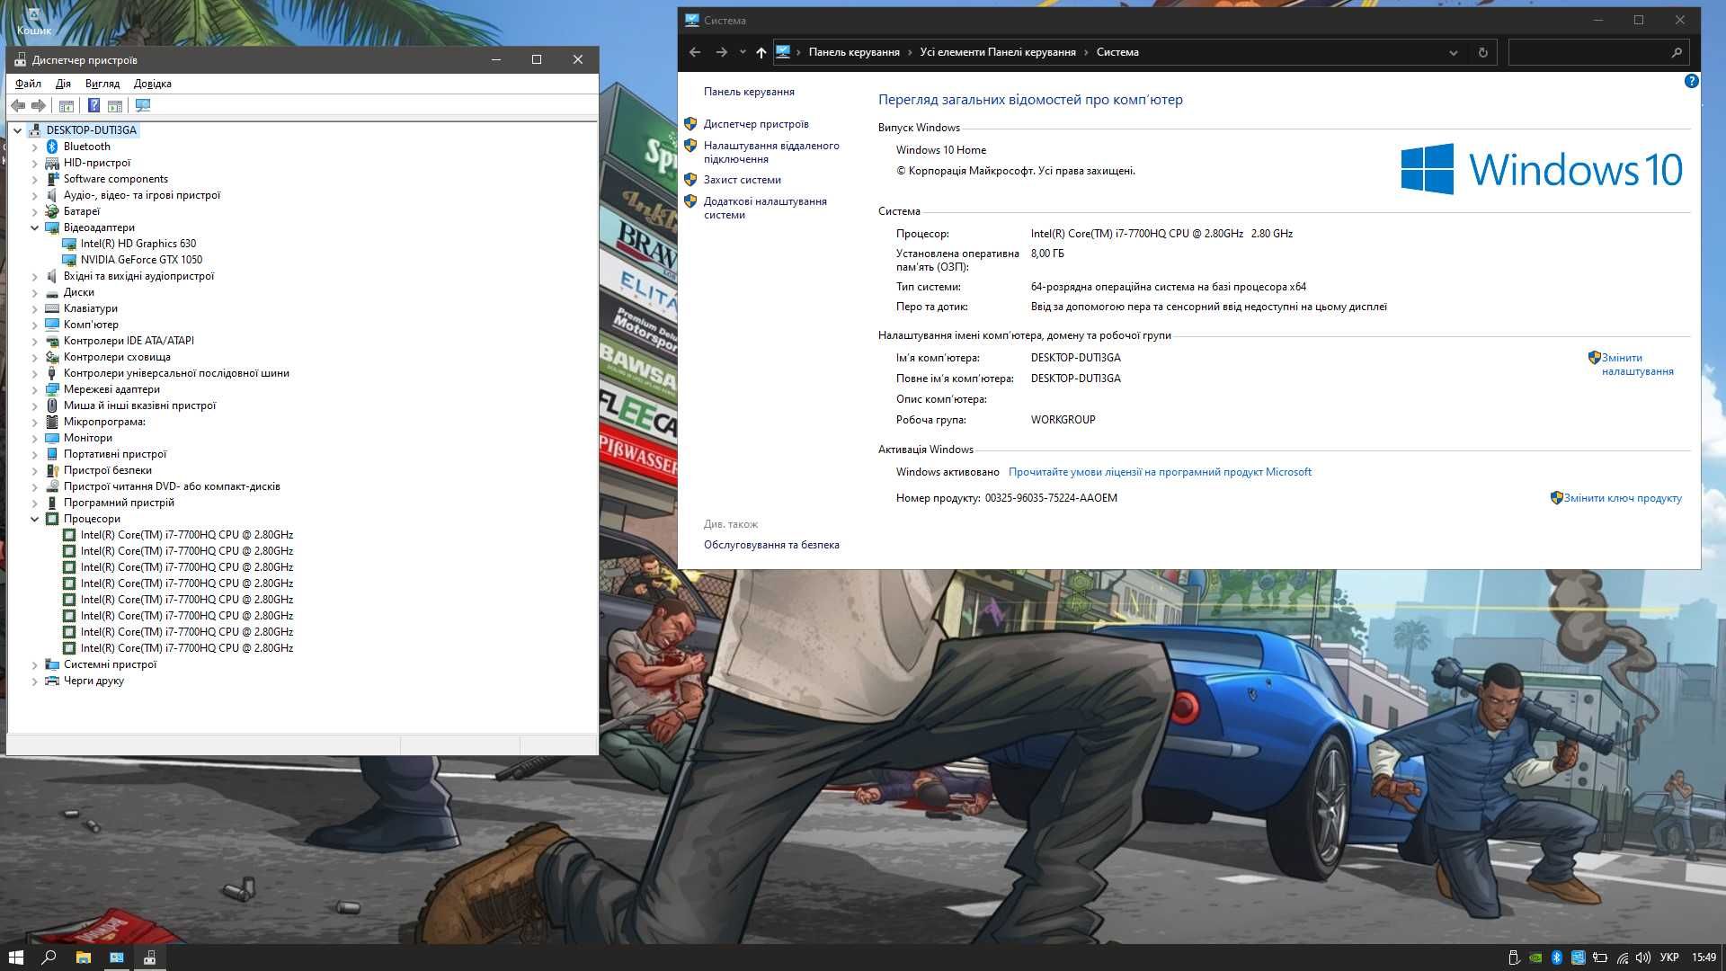Open the Диспетчер пристроїв sidebar link
The image size is (1726, 971).
755,123
